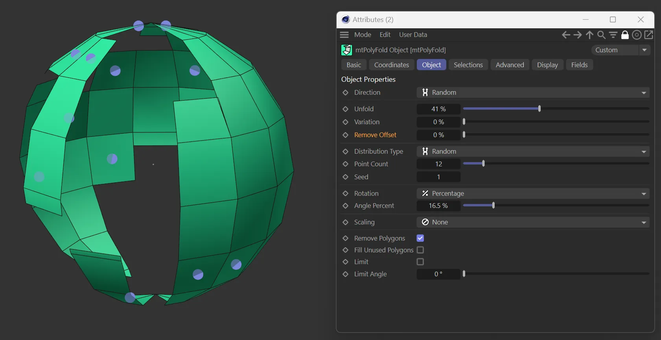Switch to the Coordinates tab
The image size is (661, 340).
(x=391, y=65)
